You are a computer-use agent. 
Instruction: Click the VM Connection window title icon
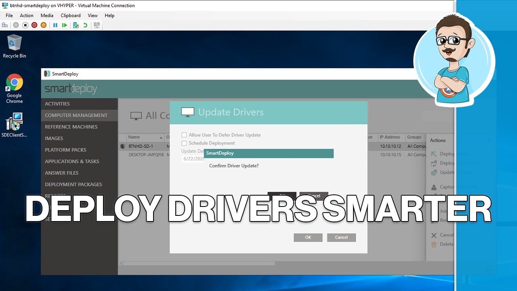pyautogui.click(x=5, y=6)
